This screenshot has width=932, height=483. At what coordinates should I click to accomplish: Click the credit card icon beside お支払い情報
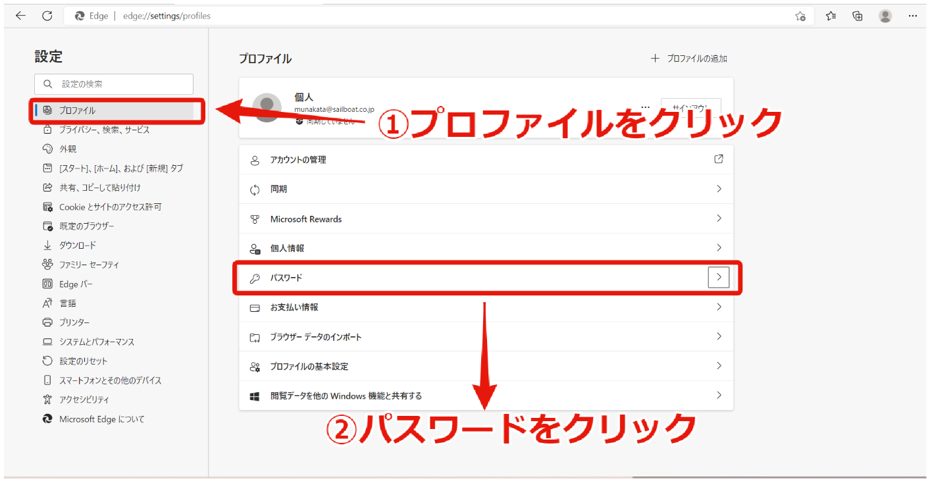pyautogui.click(x=255, y=308)
